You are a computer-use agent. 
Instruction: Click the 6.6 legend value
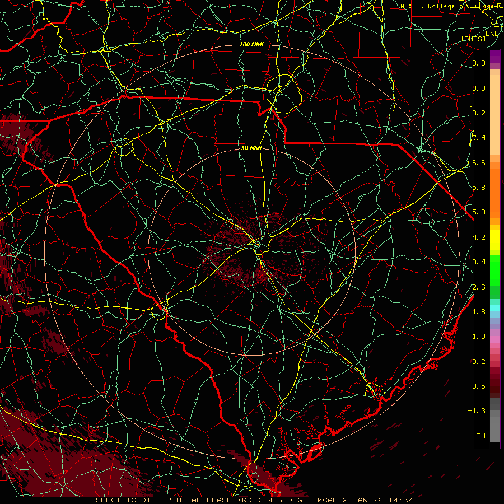pyautogui.click(x=479, y=162)
